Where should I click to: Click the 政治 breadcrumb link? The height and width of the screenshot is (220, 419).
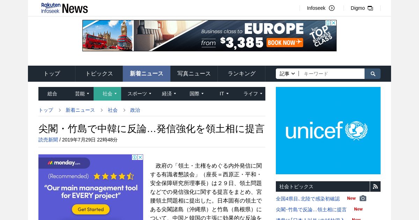[x=135, y=110]
